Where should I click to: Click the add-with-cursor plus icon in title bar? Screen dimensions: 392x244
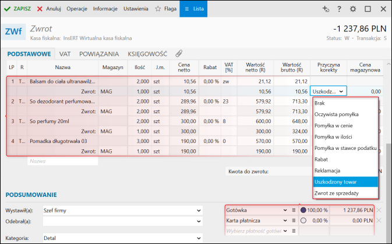[326, 9]
